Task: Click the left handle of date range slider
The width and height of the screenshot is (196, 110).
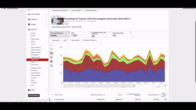Action: point(134,86)
